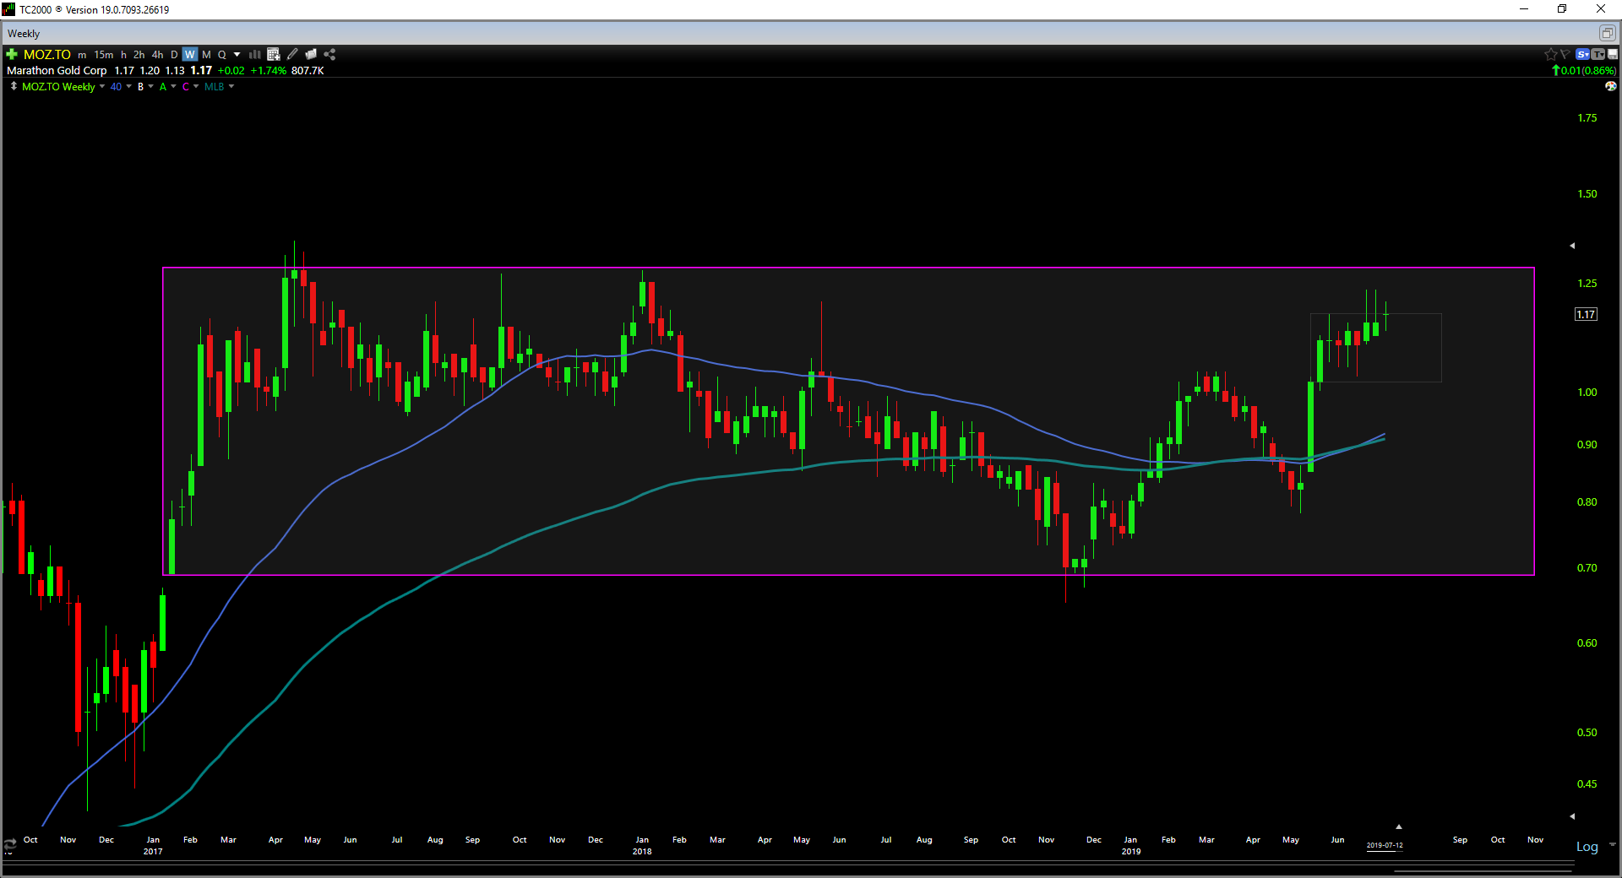The height and width of the screenshot is (878, 1622).
Task: Click the Weekly tab title
Action: click(24, 34)
